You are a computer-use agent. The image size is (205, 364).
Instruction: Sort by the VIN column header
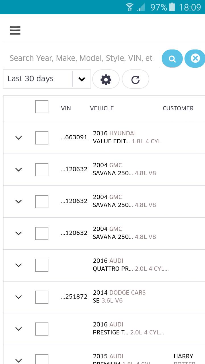(66, 108)
